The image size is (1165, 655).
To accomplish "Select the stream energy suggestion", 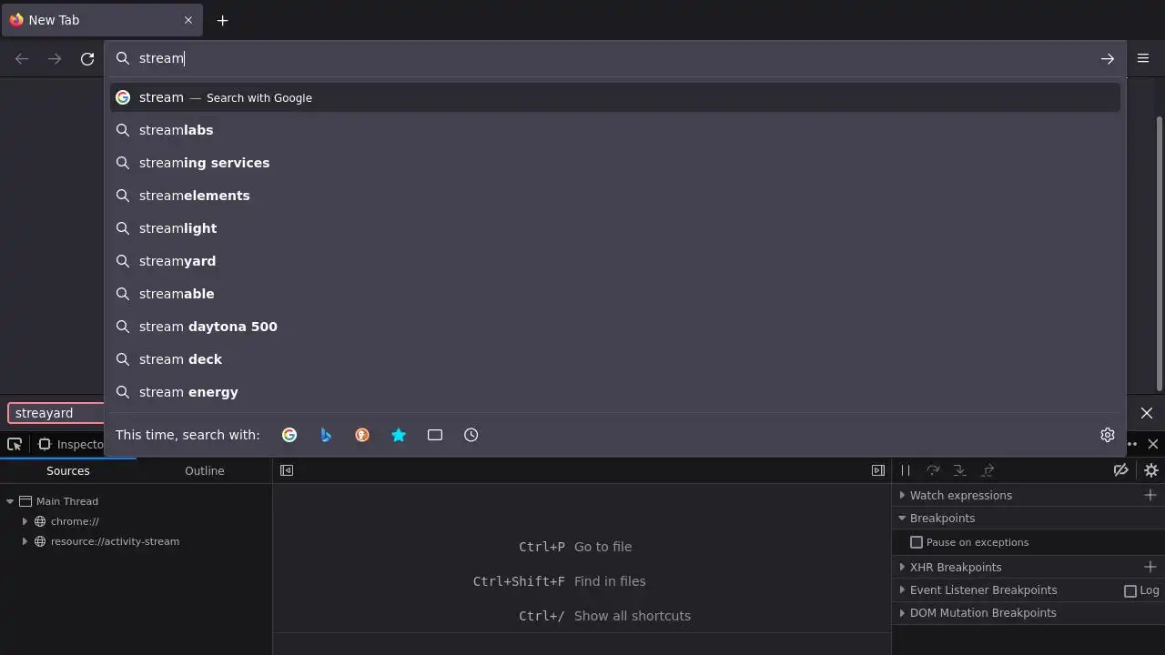I will [615, 392].
